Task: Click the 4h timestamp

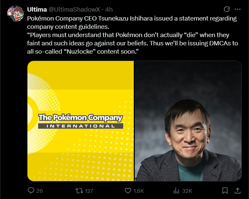Action: pos(109,10)
